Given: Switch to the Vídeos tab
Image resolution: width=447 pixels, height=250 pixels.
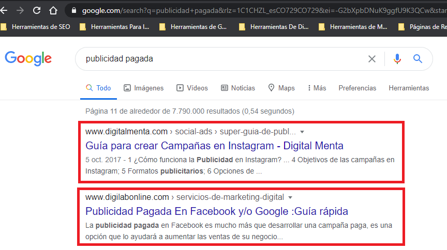Looking at the screenshot, I should point(192,88).
